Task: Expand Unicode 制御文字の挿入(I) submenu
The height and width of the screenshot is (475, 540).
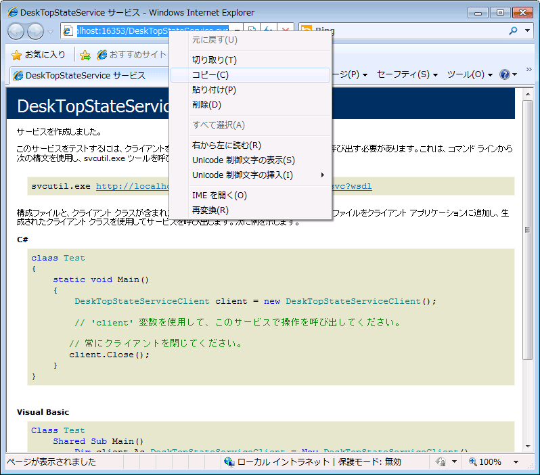Action: (x=250, y=175)
